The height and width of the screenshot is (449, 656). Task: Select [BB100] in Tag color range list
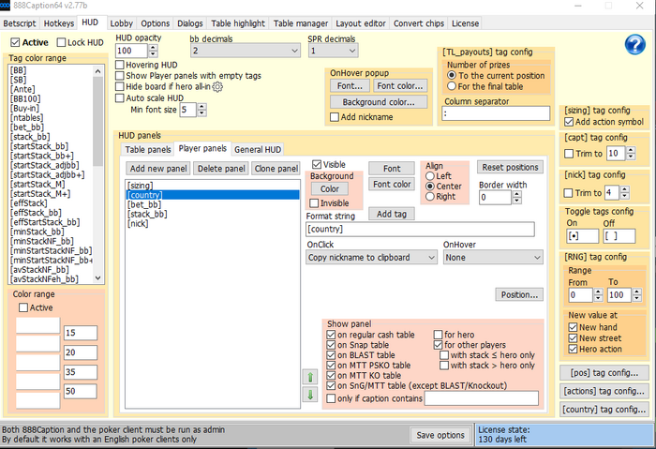click(25, 98)
